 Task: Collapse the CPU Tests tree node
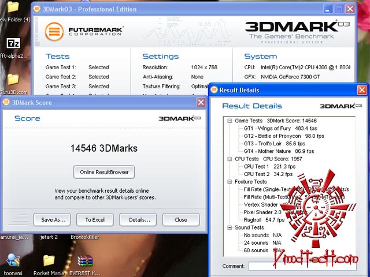pos(230,159)
